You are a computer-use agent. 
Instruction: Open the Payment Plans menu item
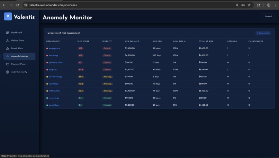(19, 64)
